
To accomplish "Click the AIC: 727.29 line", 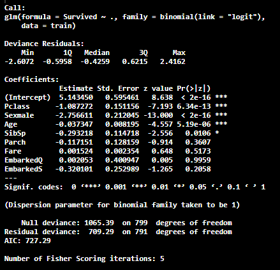I will 27,241.
